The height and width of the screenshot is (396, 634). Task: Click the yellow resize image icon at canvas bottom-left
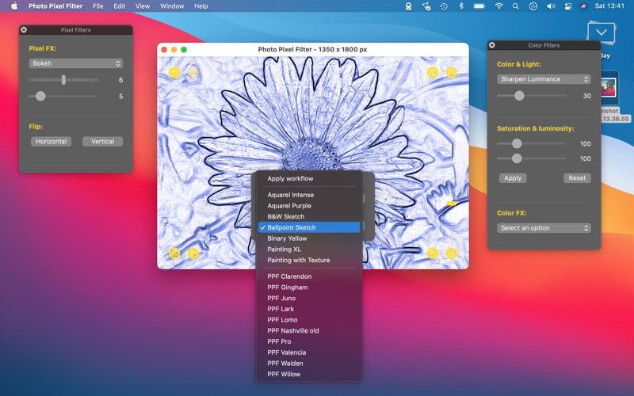pos(174,253)
